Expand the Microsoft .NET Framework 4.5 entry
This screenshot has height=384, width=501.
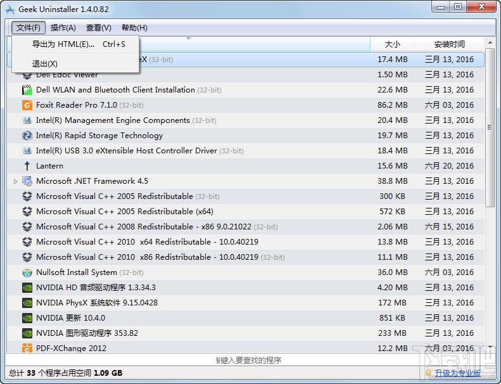tap(15, 182)
